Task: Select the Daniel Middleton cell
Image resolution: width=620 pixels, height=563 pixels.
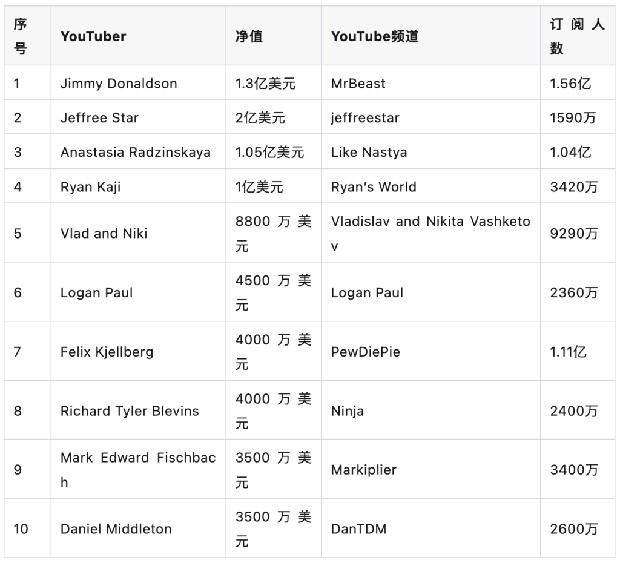Action: click(x=139, y=528)
